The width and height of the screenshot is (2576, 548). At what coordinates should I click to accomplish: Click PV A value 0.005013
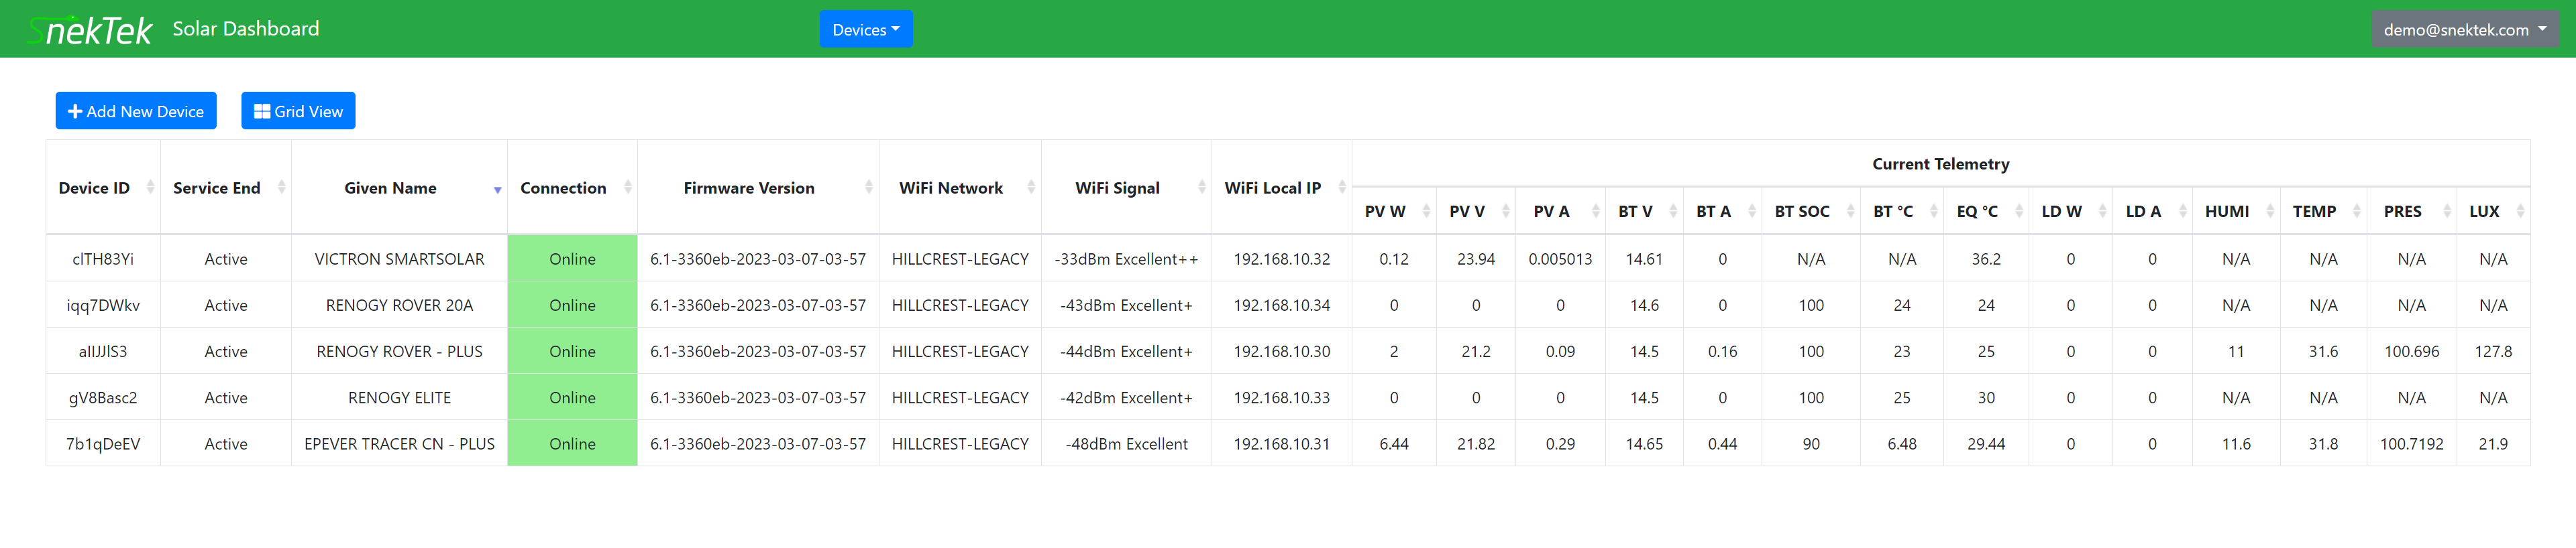[1560, 259]
